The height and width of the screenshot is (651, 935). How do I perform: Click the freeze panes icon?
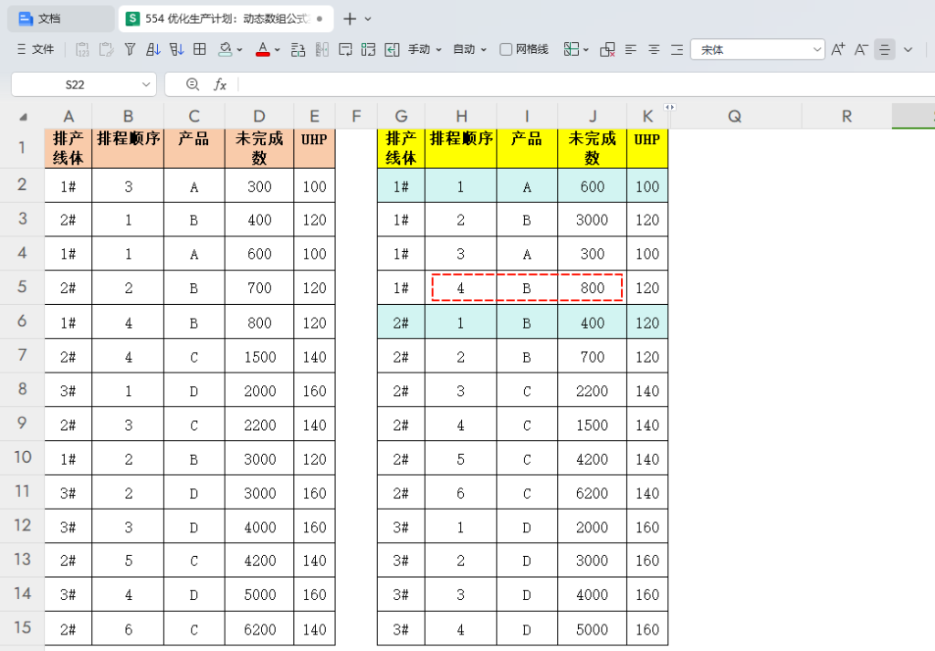point(572,49)
